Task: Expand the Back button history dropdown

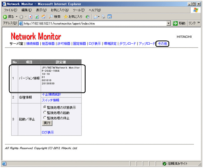Action: pos(17,17)
